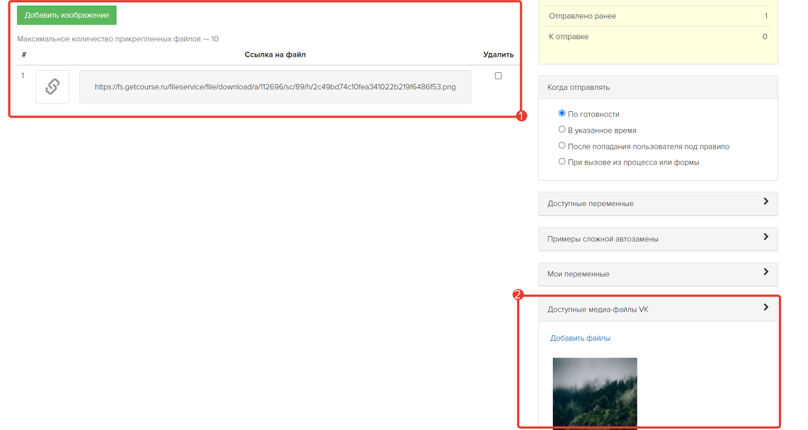
Task: Click the arrow icon beside Доступные медиа-файлы VK
Action: pyautogui.click(x=766, y=307)
